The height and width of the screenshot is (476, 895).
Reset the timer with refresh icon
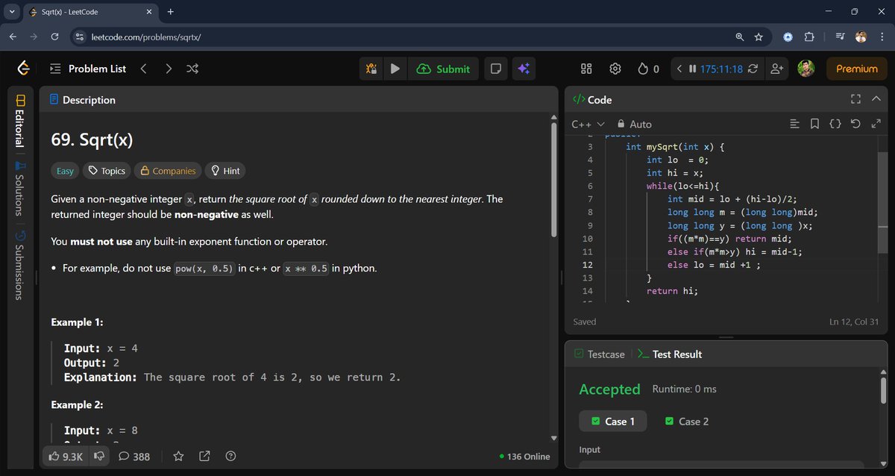(x=753, y=69)
